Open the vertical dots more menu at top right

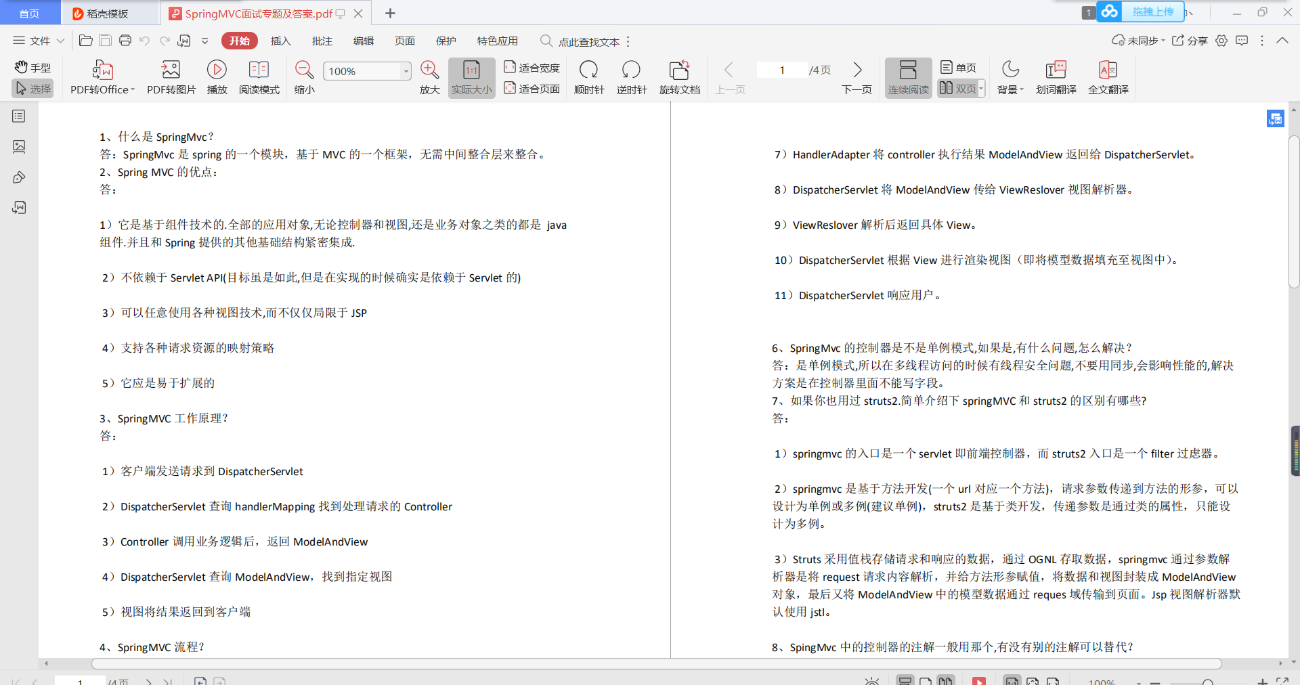click(1262, 41)
